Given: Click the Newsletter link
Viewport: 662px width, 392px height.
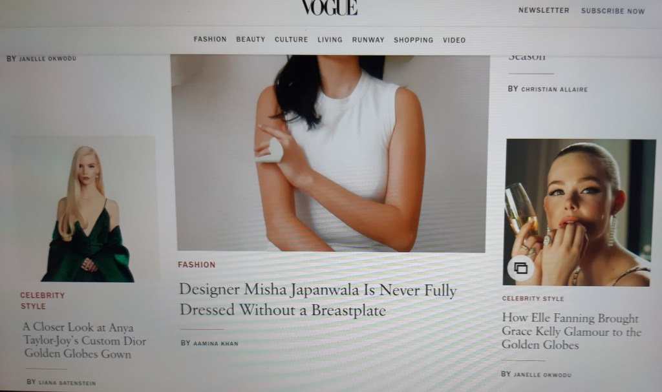Looking at the screenshot, I should pos(544,10).
